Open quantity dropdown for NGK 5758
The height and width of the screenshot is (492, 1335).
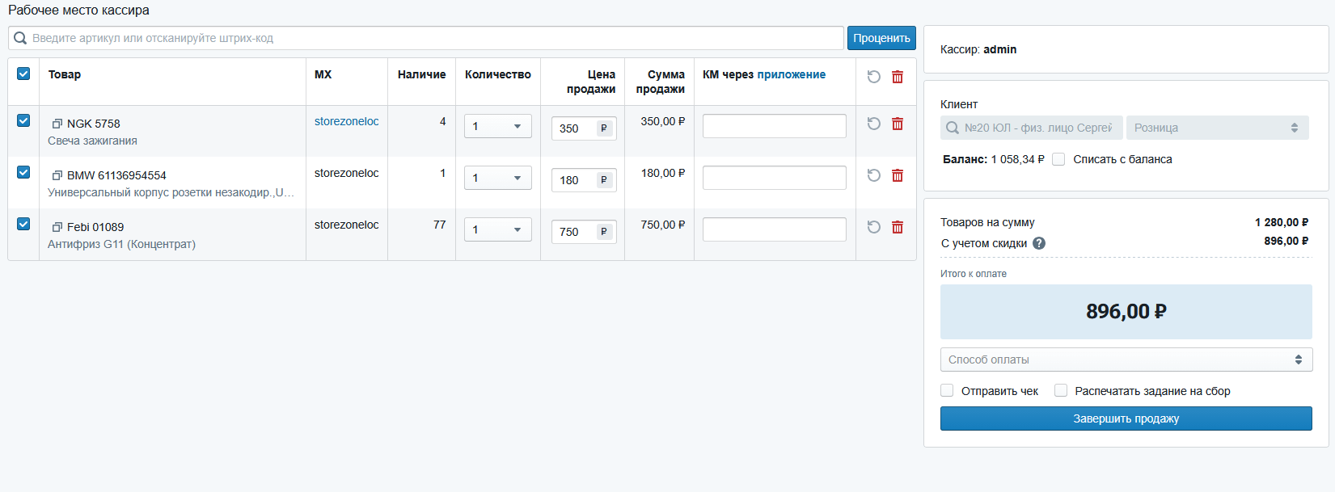point(498,126)
